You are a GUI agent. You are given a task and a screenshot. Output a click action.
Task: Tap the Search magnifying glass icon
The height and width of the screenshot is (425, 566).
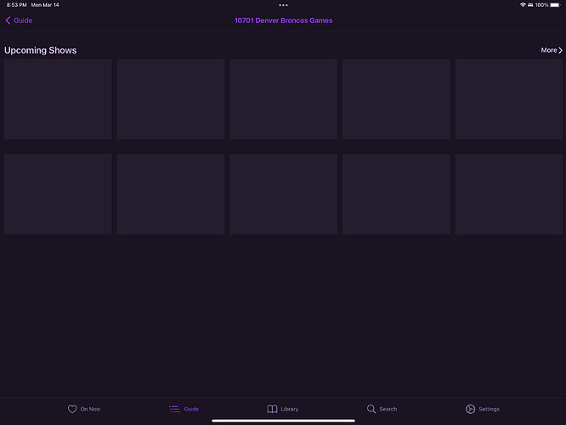coord(371,409)
